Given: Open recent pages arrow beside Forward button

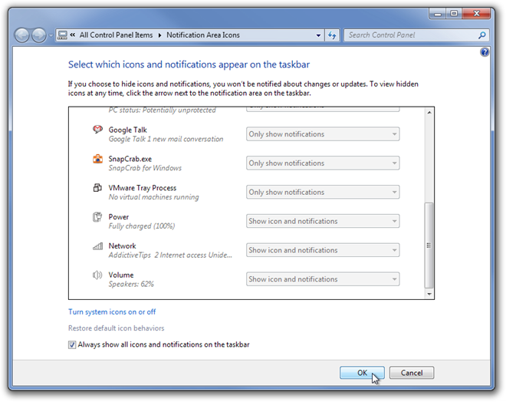Looking at the screenshot, I should click(x=51, y=35).
